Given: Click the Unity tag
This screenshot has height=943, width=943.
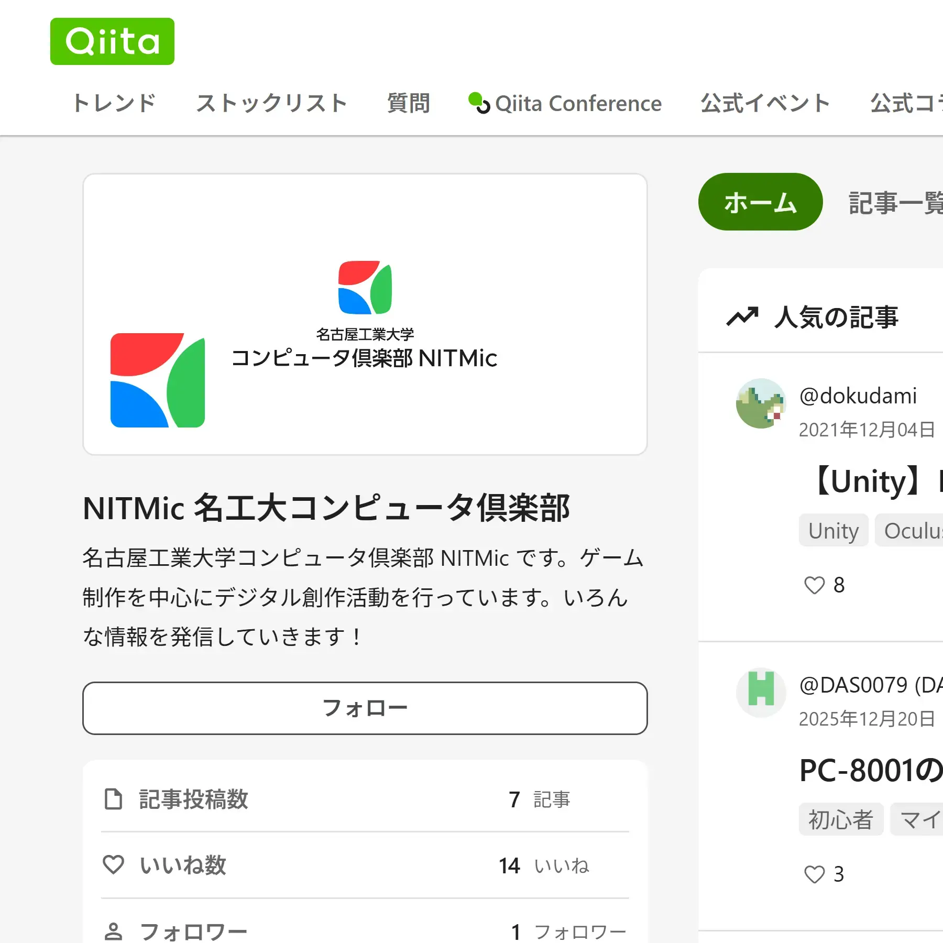Looking at the screenshot, I should click(834, 530).
